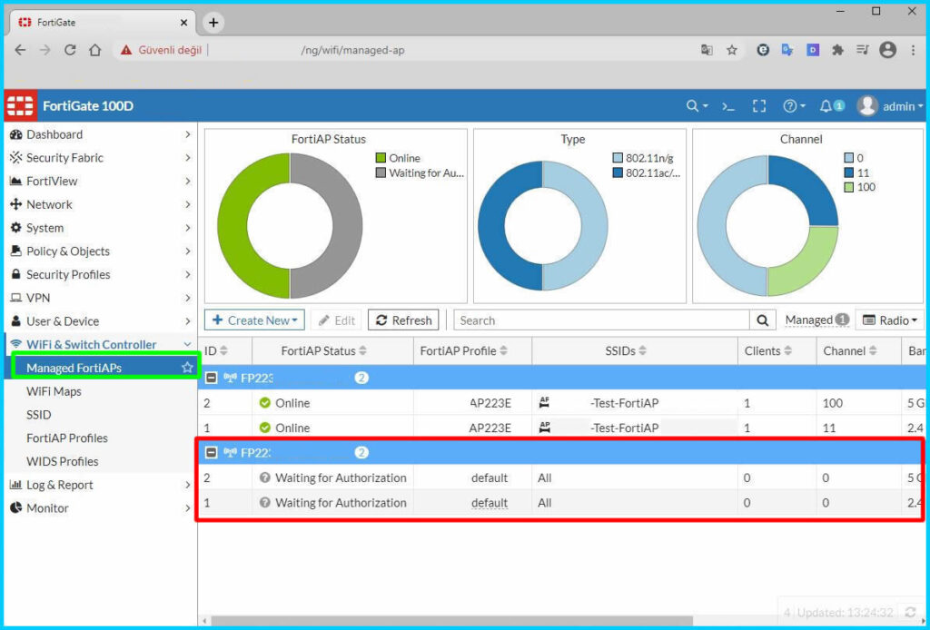Toggle the 'Waiting for Au...' legend swatch
This screenshot has height=630, width=930.
pyautogui.click(x=381, y=172)
